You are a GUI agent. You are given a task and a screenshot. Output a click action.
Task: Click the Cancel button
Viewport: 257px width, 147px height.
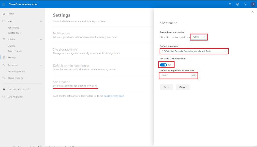click(183, 87)
